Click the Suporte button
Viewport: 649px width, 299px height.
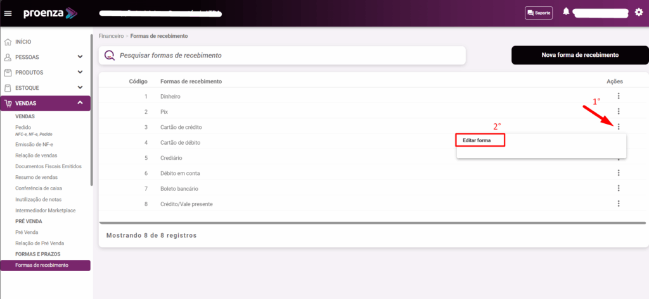point(539,13)
